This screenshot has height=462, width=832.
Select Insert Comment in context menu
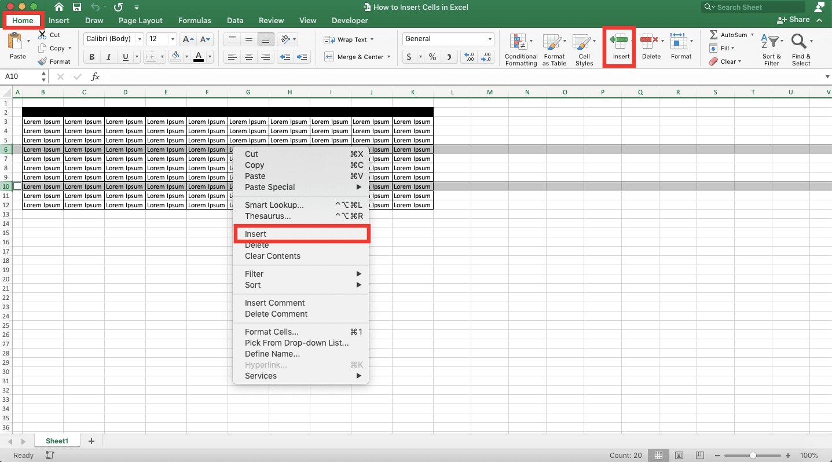pyautogui.click(x=300, y=303)
